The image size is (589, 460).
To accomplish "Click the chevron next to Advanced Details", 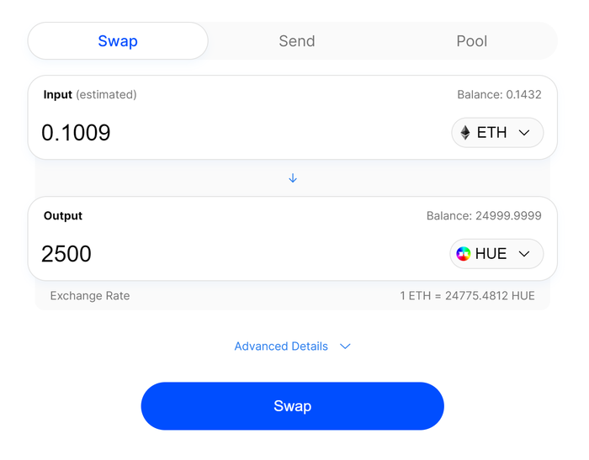I will (x=345, y=346).
